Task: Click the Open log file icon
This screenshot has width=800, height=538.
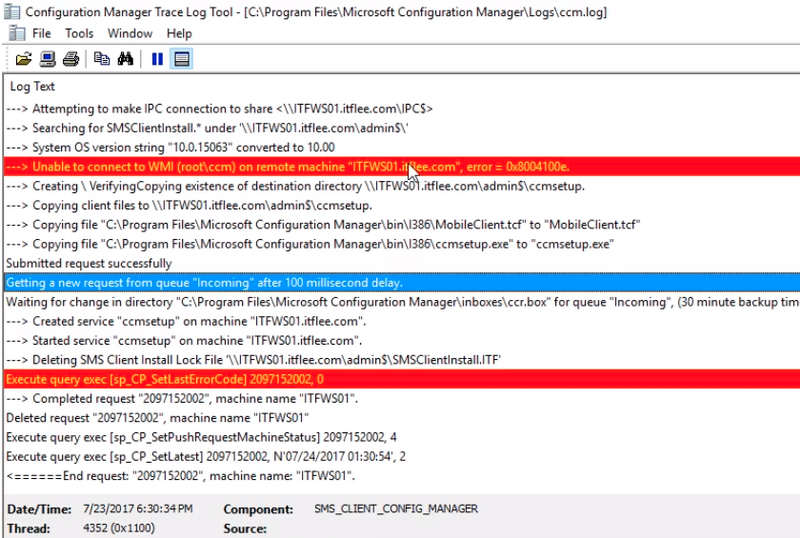Action: [25, 59]
